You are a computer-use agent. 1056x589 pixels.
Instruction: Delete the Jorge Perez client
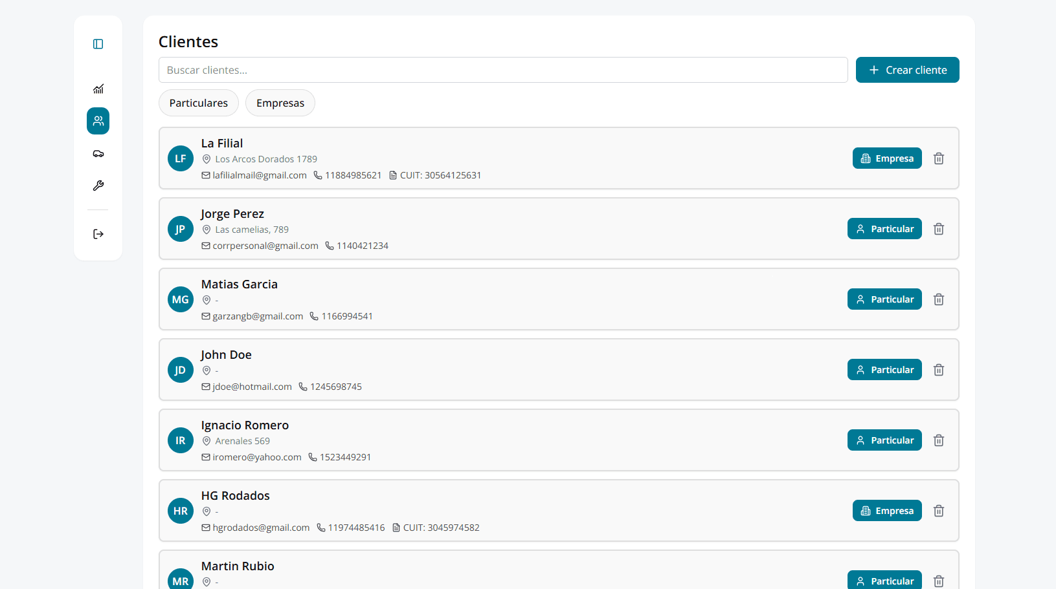pyautogui.click(x=939, y=229)
